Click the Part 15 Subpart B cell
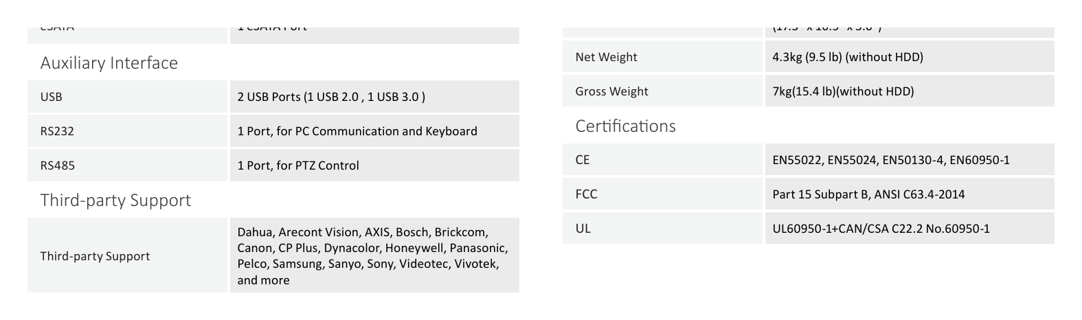The width and height of the screenshot is (1082, 320). [x=910, y=194]
